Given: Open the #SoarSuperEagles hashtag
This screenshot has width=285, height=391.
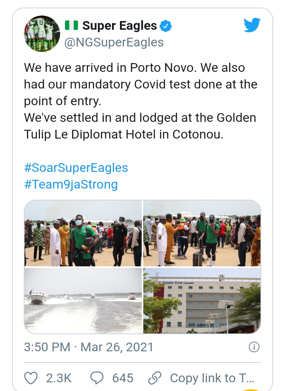Looking at the screenshot, I should (x=76, y=168).
